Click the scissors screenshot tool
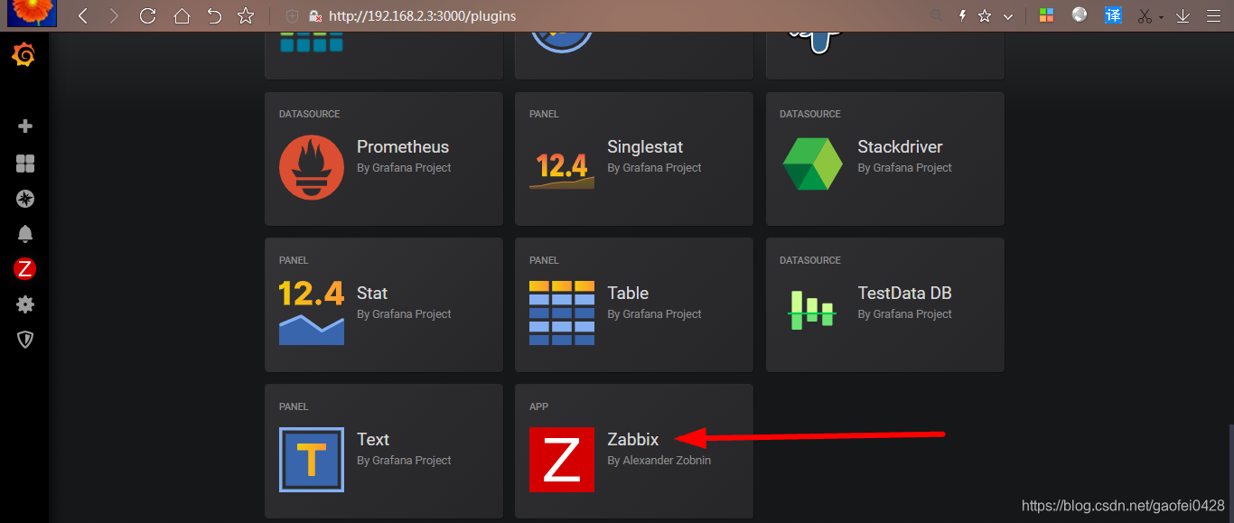1234x523 pixels. point(1145,15)
